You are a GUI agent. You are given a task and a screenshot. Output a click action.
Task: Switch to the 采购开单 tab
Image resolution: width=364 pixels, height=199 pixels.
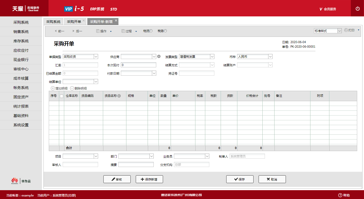point(74,22)
